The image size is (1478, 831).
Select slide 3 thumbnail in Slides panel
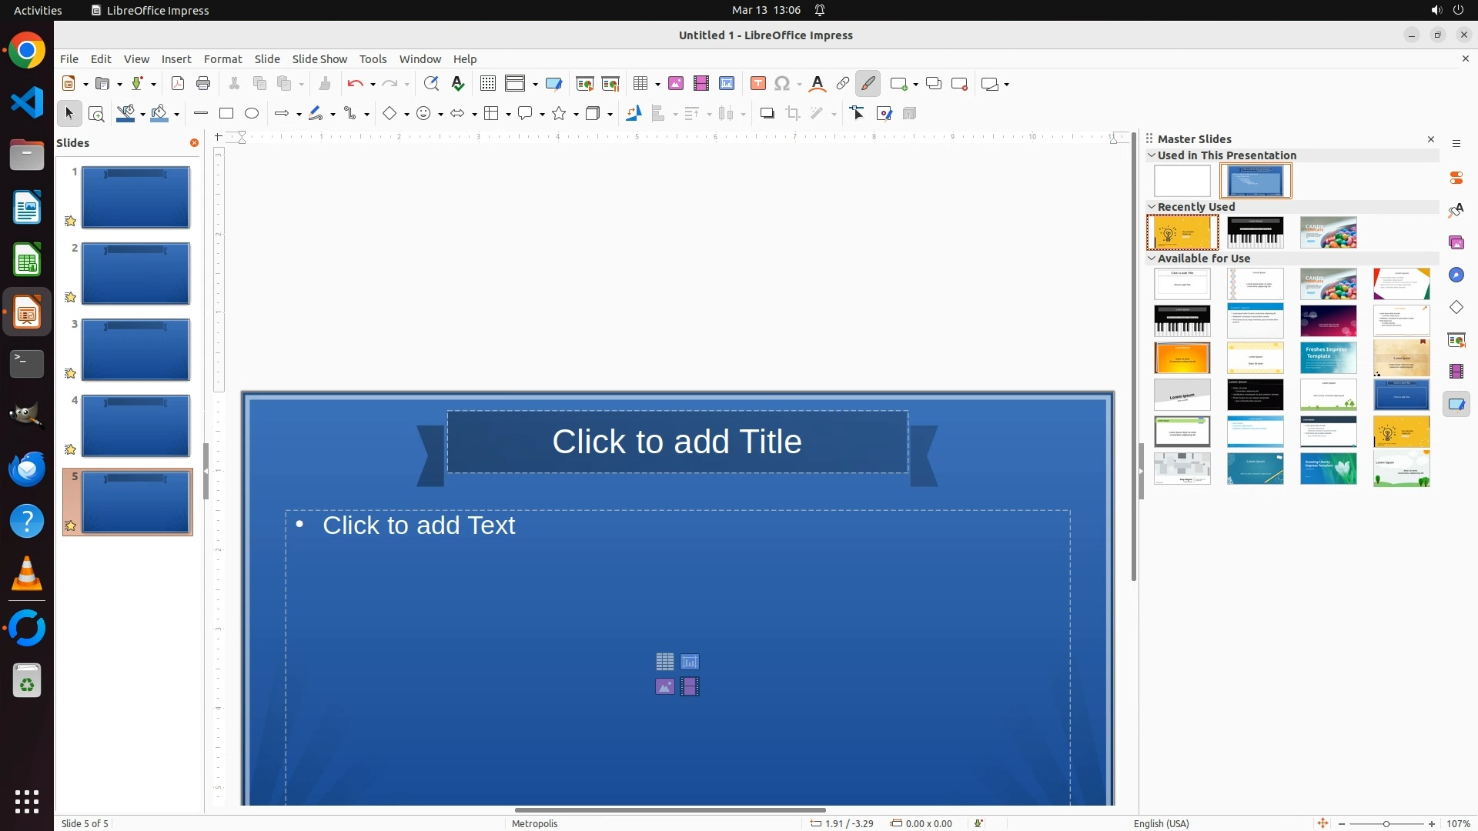135,349
